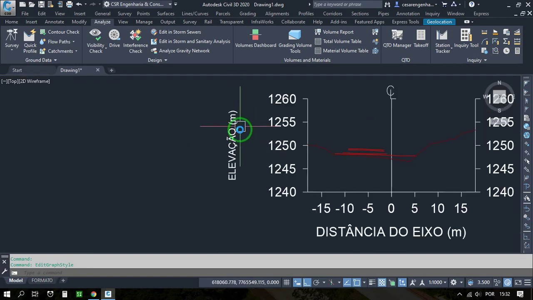Switch to the Home ribbon tab
533x300 pixels.
[11, 22]
